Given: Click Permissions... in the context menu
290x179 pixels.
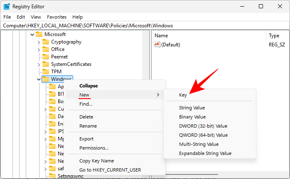Looking at the screenshot, I should (94, 148).
